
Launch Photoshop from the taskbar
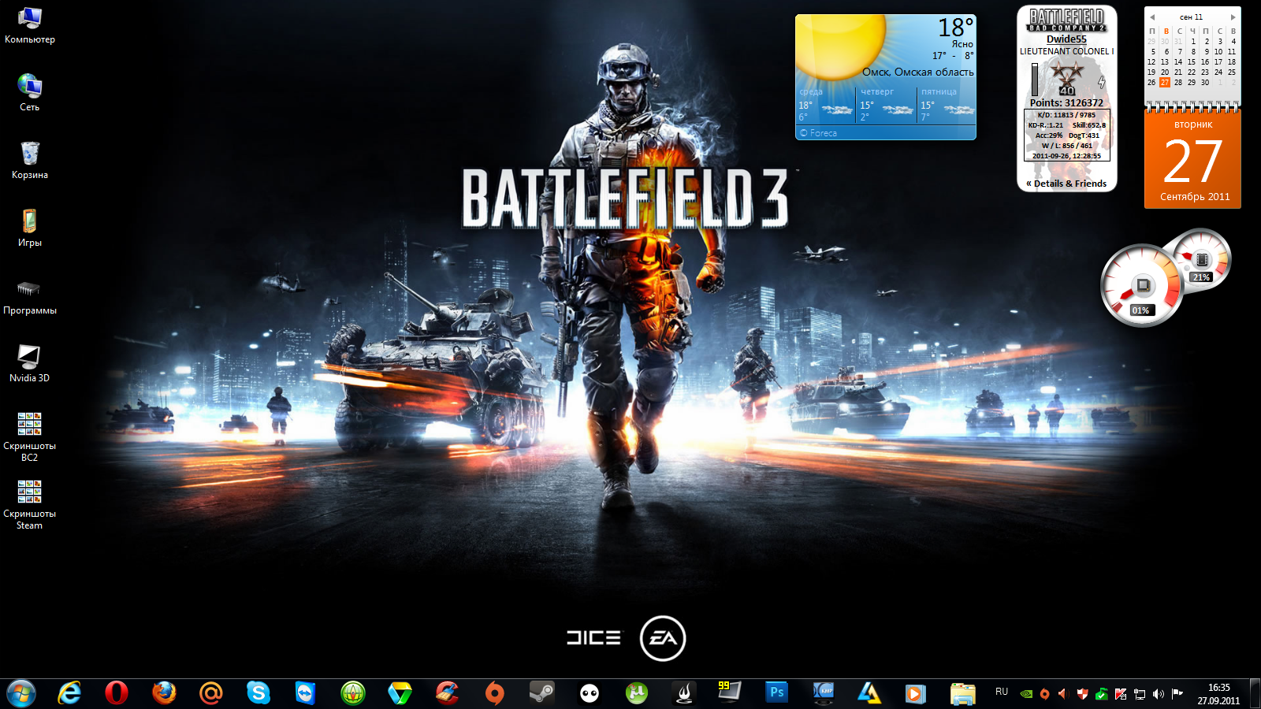777,693
